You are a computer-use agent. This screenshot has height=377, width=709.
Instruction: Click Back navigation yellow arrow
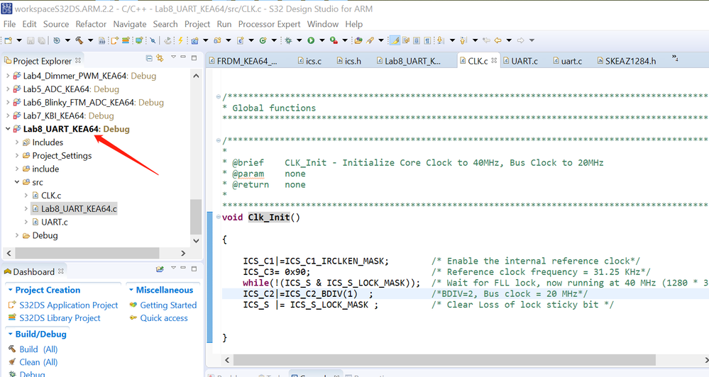498,40
